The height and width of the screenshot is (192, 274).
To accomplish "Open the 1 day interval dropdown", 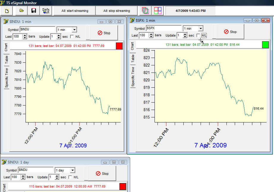I will click(72, 170).
